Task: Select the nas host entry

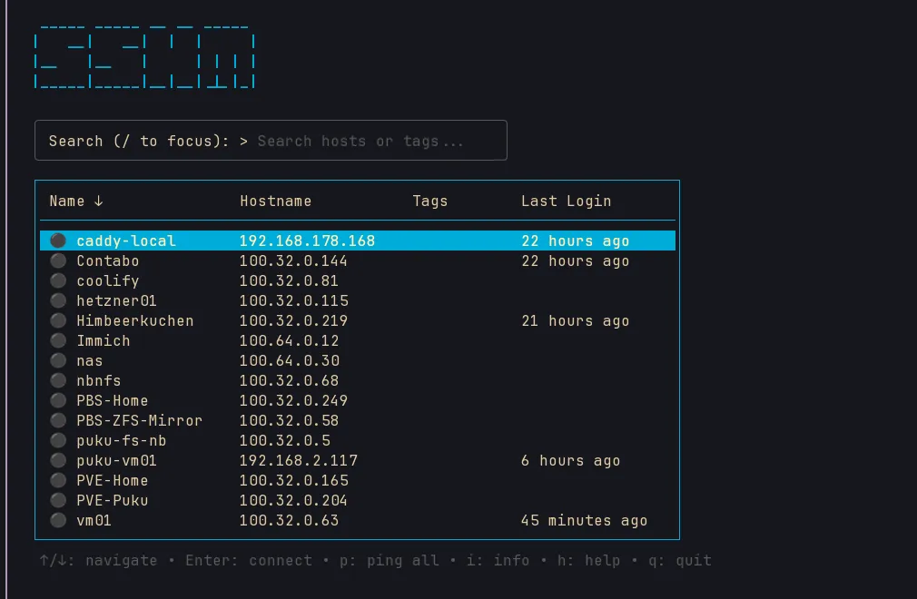Action: 90,360
